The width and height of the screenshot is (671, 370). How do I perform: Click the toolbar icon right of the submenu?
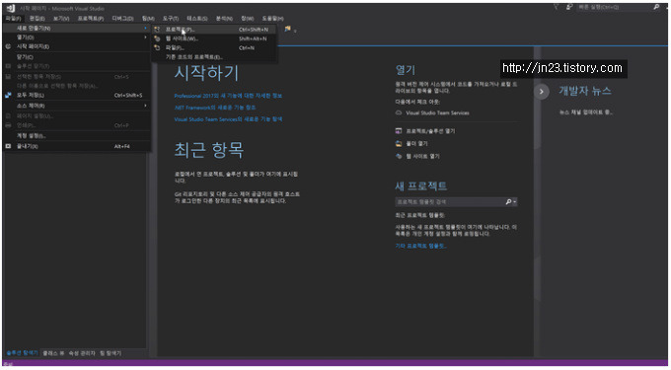[x=287, y=29]
